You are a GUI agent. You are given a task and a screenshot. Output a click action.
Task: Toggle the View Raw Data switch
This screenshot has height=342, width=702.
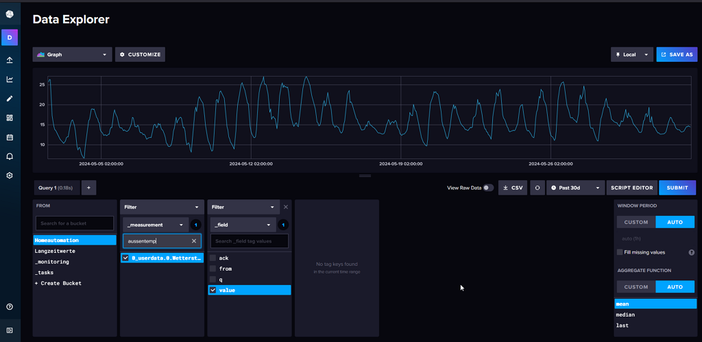click(487, 188)
